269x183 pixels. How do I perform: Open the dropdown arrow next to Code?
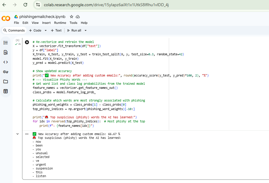click(x=45, y=30)
